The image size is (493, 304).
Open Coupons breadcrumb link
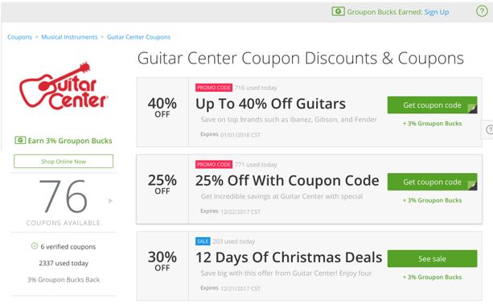pyautogui.click(x=19, y=37)
